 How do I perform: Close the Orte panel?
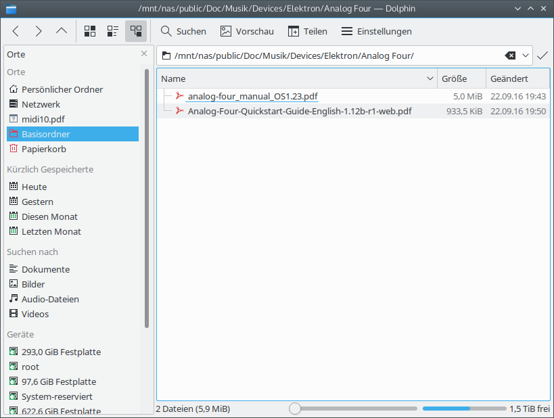pyautogui.click(x=144, y=53)
